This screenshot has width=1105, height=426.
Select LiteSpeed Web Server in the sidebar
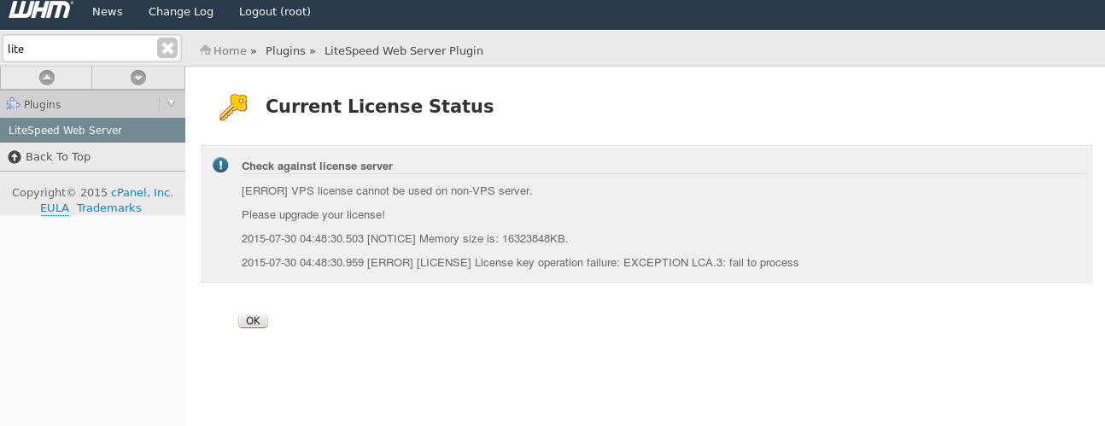pos(92,131)
